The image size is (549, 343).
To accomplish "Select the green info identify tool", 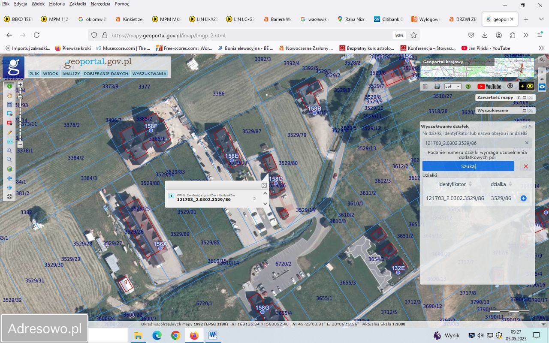I will [9, 86].
